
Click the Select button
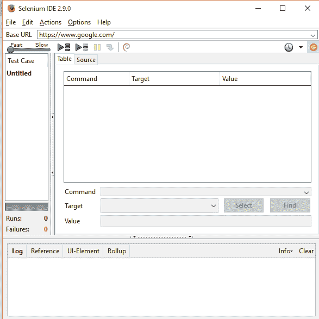(243, 205)
